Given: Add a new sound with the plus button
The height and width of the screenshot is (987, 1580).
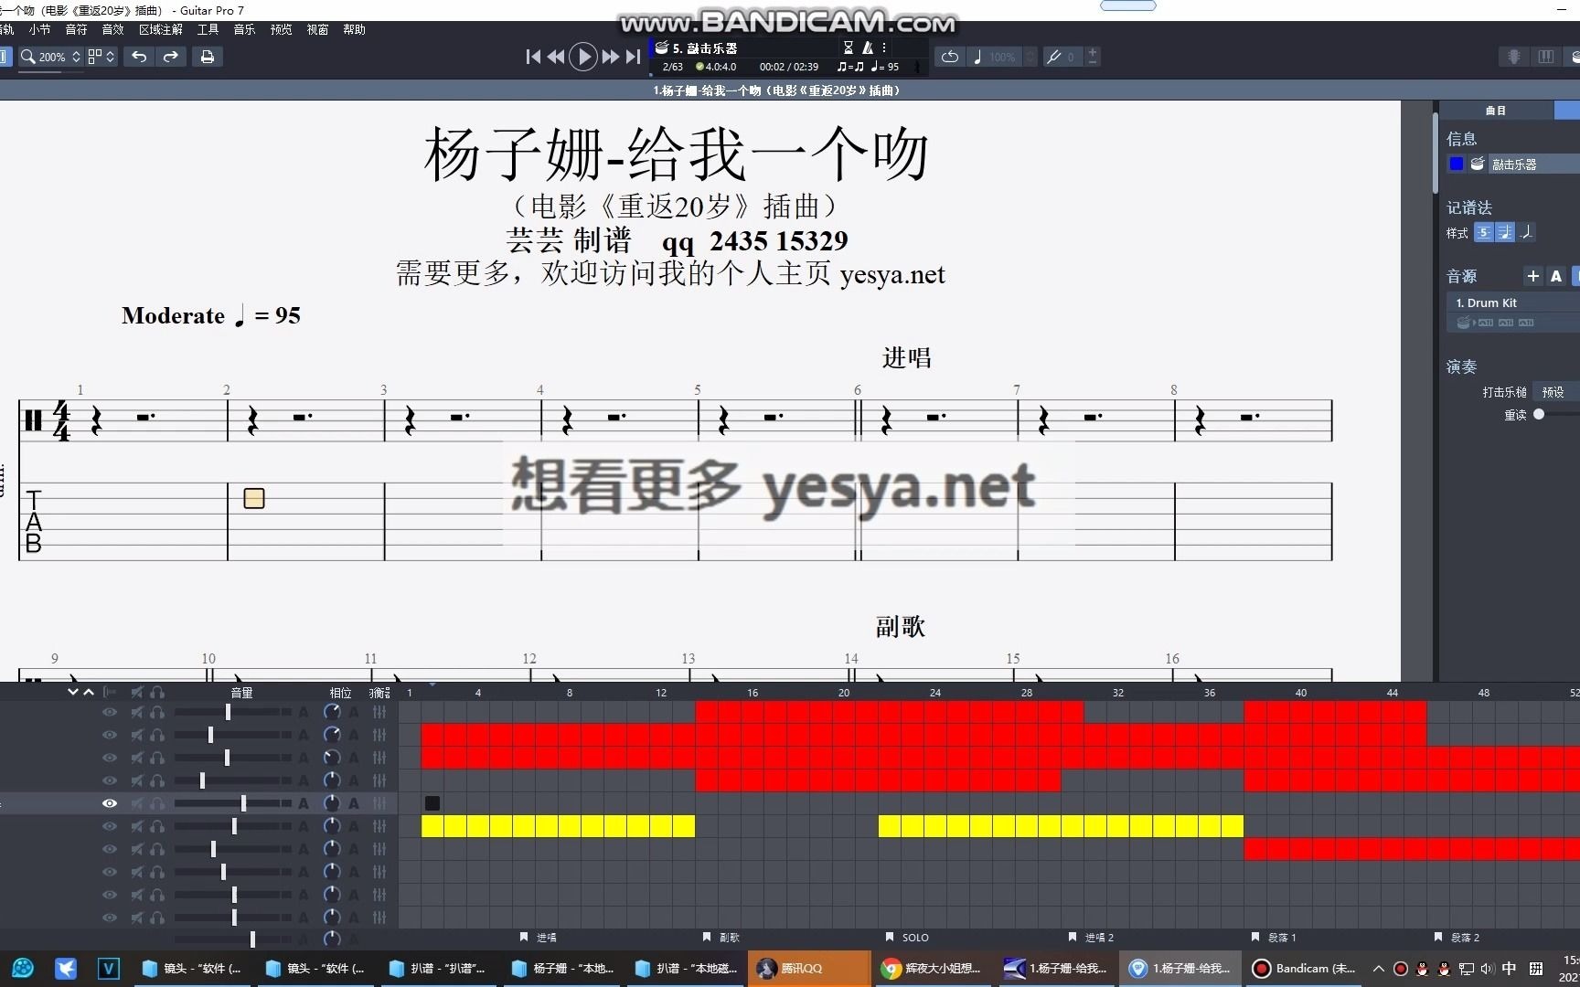Looking at the screenshot, I should point(1533,276).
